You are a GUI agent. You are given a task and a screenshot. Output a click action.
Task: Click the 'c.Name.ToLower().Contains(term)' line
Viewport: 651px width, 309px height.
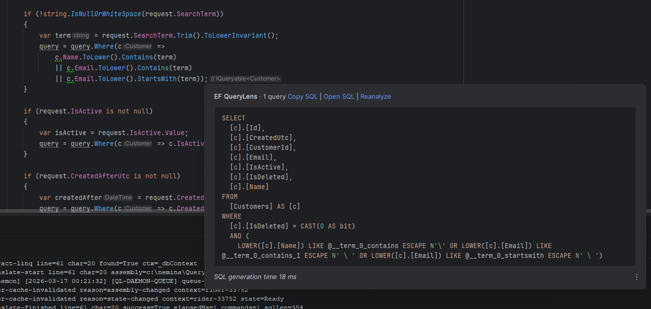pyautogui.click(x=116, y=57)
